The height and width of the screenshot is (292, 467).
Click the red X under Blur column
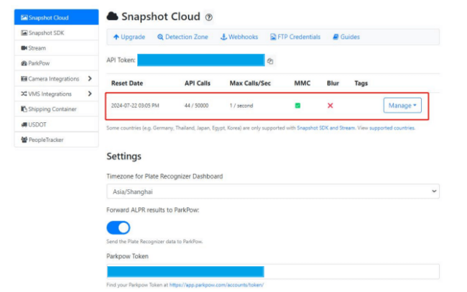click(330, 106)
